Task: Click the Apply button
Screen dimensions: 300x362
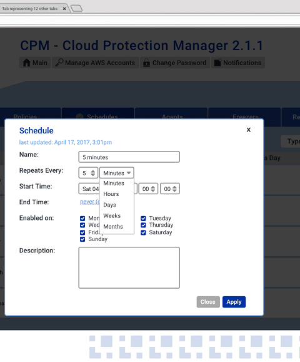Action: [234, 302]
